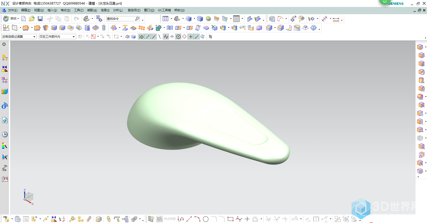Select the Revolve feature icon
427x223 pixels.
pos(46,28)
